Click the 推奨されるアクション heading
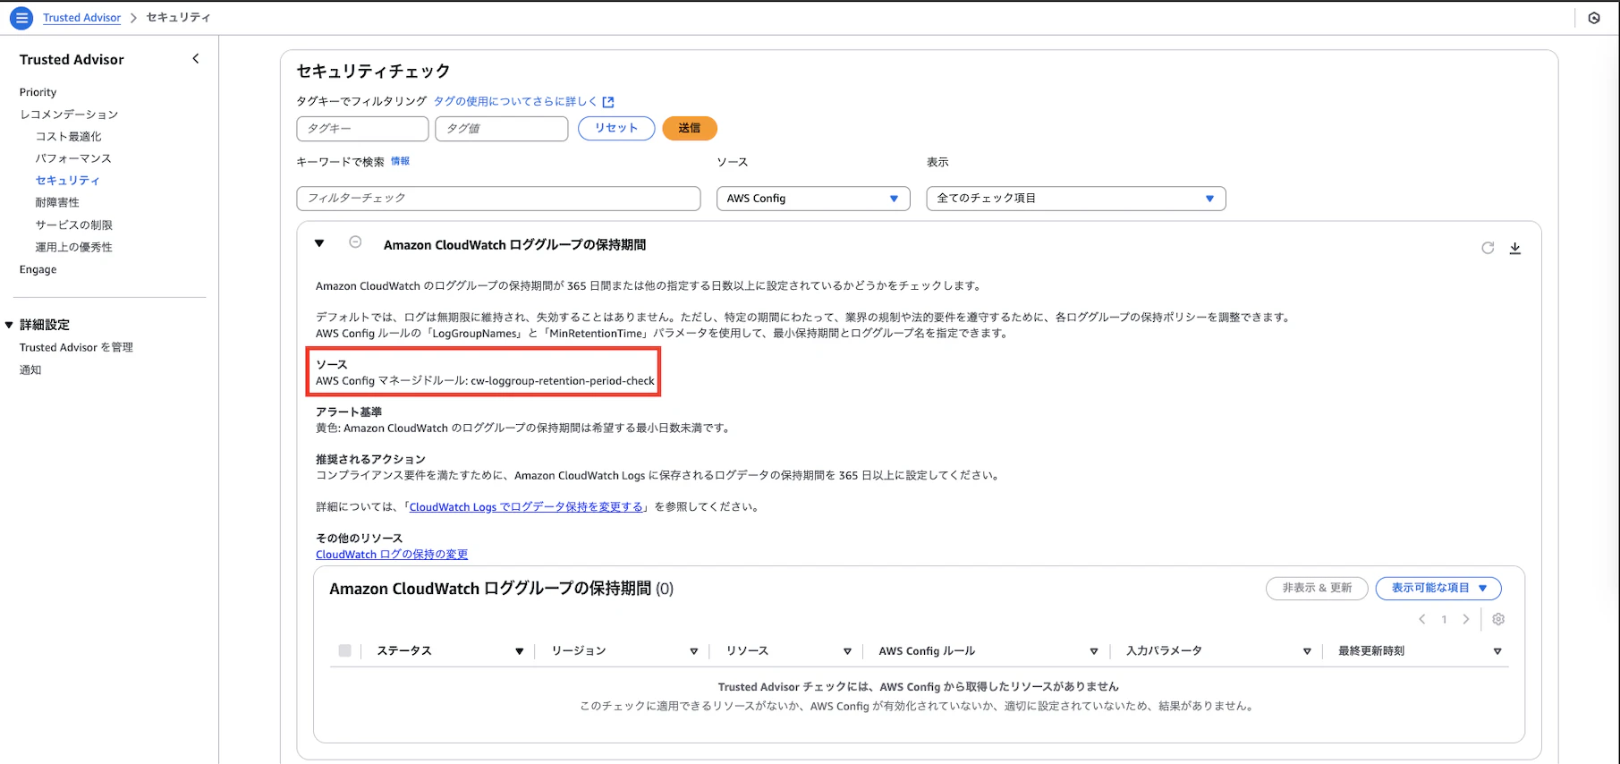This screenshot has height=764, width=1620. [x=370, y=460]
